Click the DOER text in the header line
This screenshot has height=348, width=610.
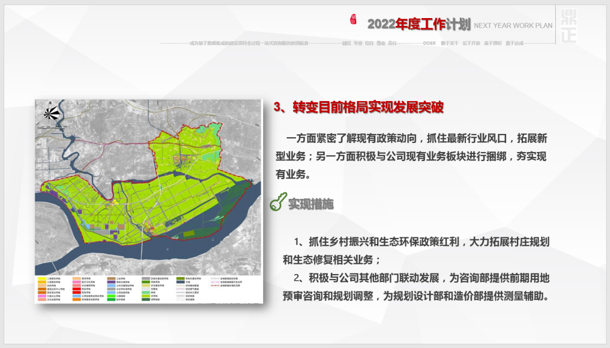(429, 43)
